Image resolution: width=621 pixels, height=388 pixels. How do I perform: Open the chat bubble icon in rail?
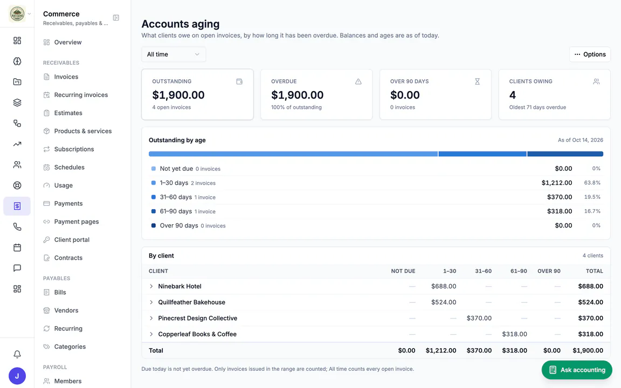click(x=17, y=268)
